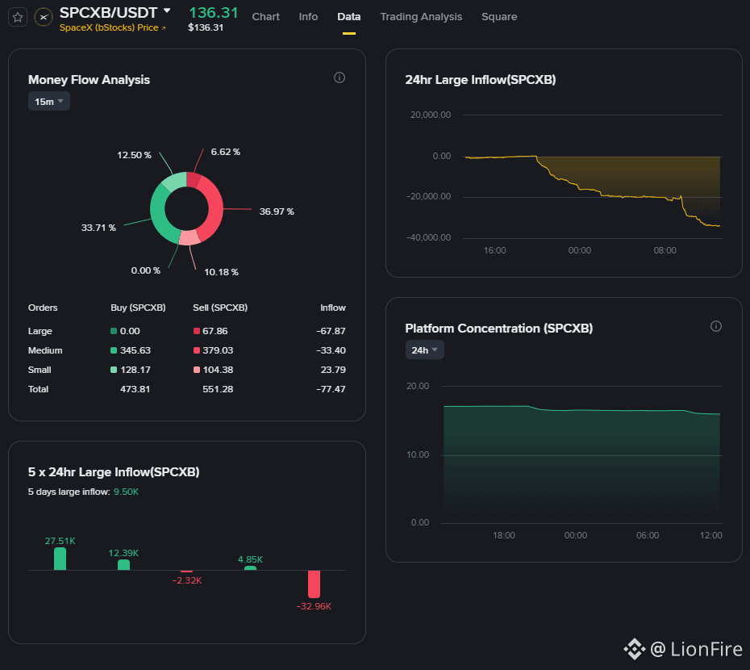Image resolution: width=750 pixels, height=670 pixels.
Task: Click the @LionFire username watermark
Action: [697, 649]
